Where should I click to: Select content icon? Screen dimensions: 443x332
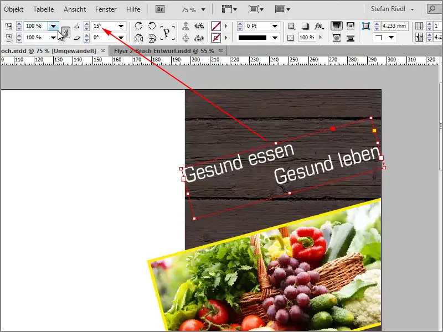tap(186, 38)
